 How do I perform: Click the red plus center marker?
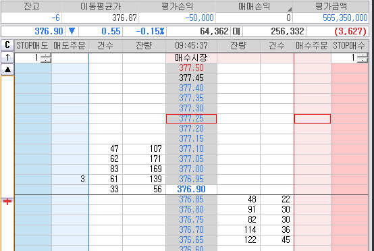click(x=7, y=202)
